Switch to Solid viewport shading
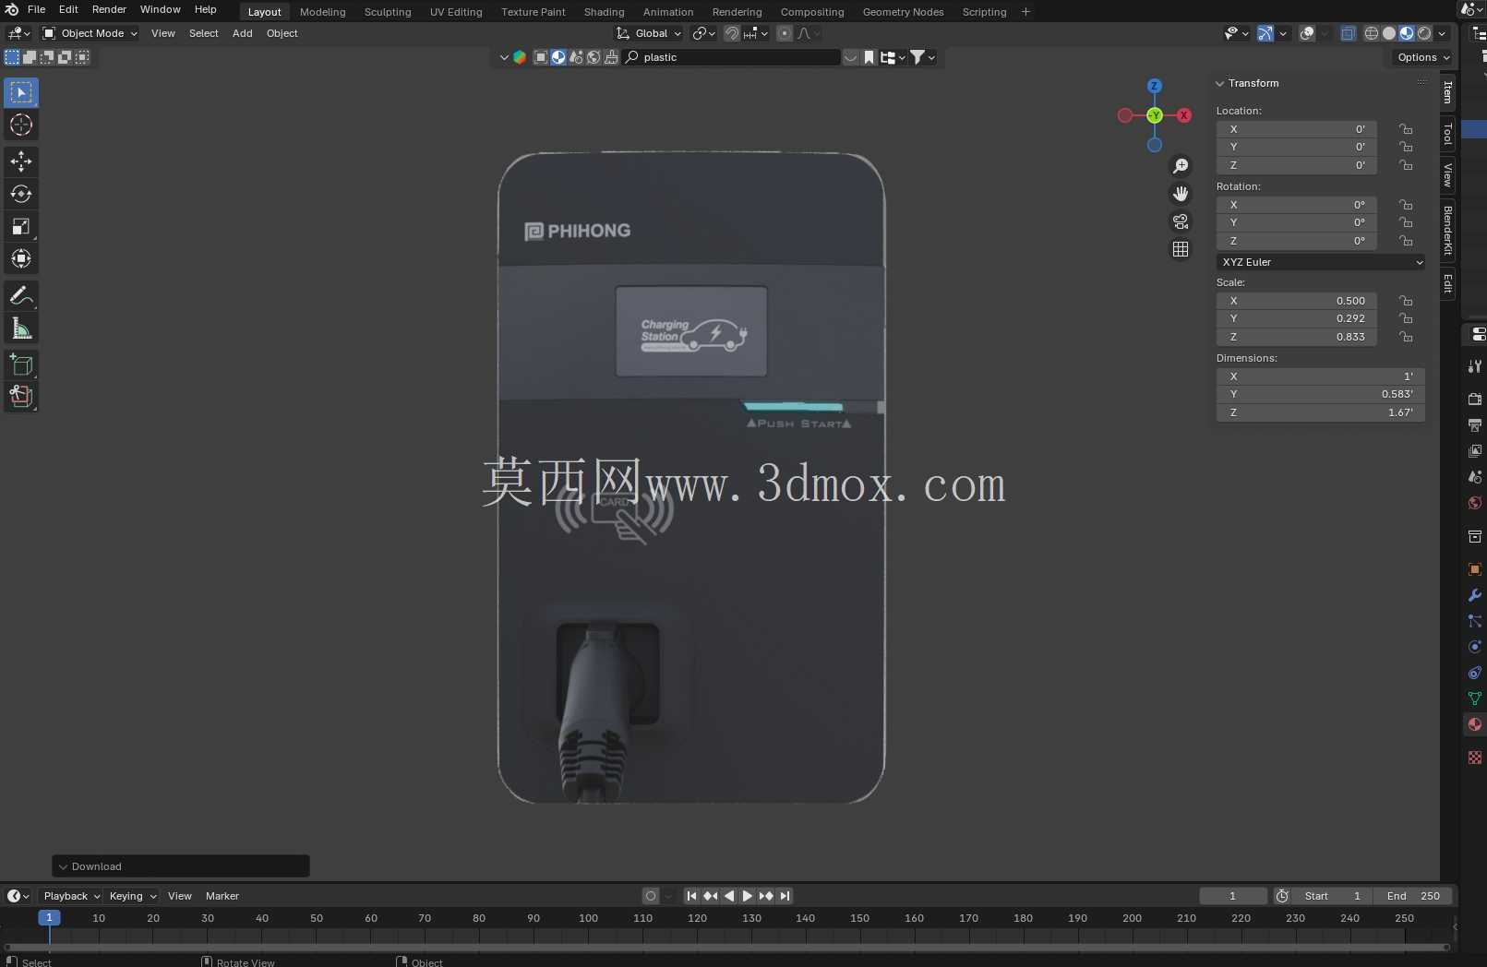This screenshot has height=967, width=1487. 1389,33
